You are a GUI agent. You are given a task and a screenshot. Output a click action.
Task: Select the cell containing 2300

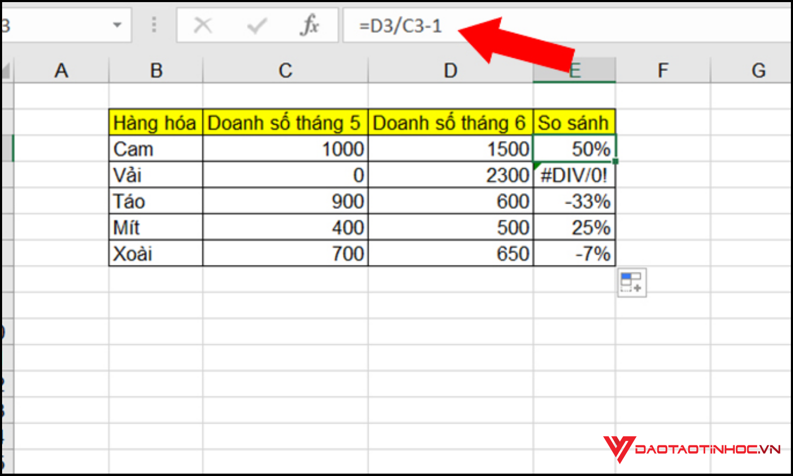[450, 175]
